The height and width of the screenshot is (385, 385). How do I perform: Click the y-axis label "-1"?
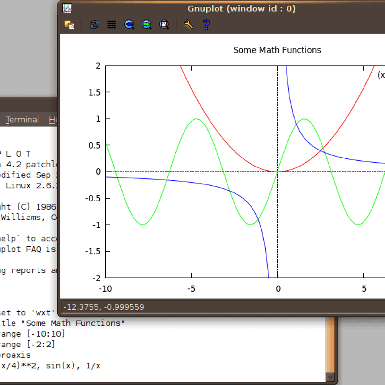coord(97,225)
